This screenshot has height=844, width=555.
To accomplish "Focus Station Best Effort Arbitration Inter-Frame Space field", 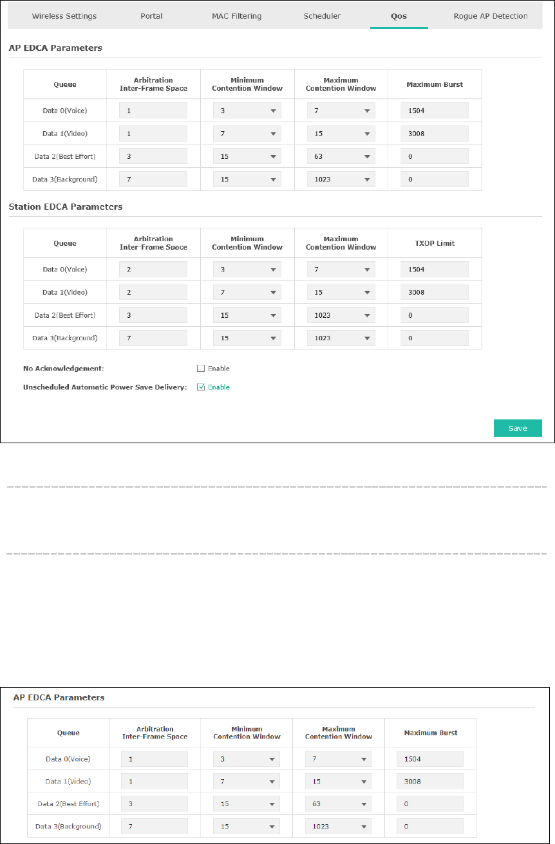I will (153, 315).
